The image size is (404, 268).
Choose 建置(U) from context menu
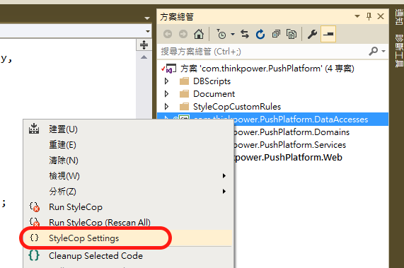(128, 129)
